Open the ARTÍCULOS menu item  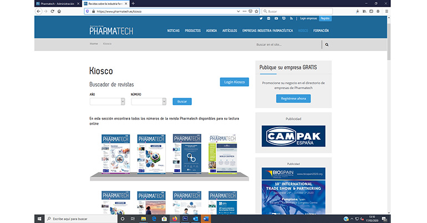[x=230, y=31]
